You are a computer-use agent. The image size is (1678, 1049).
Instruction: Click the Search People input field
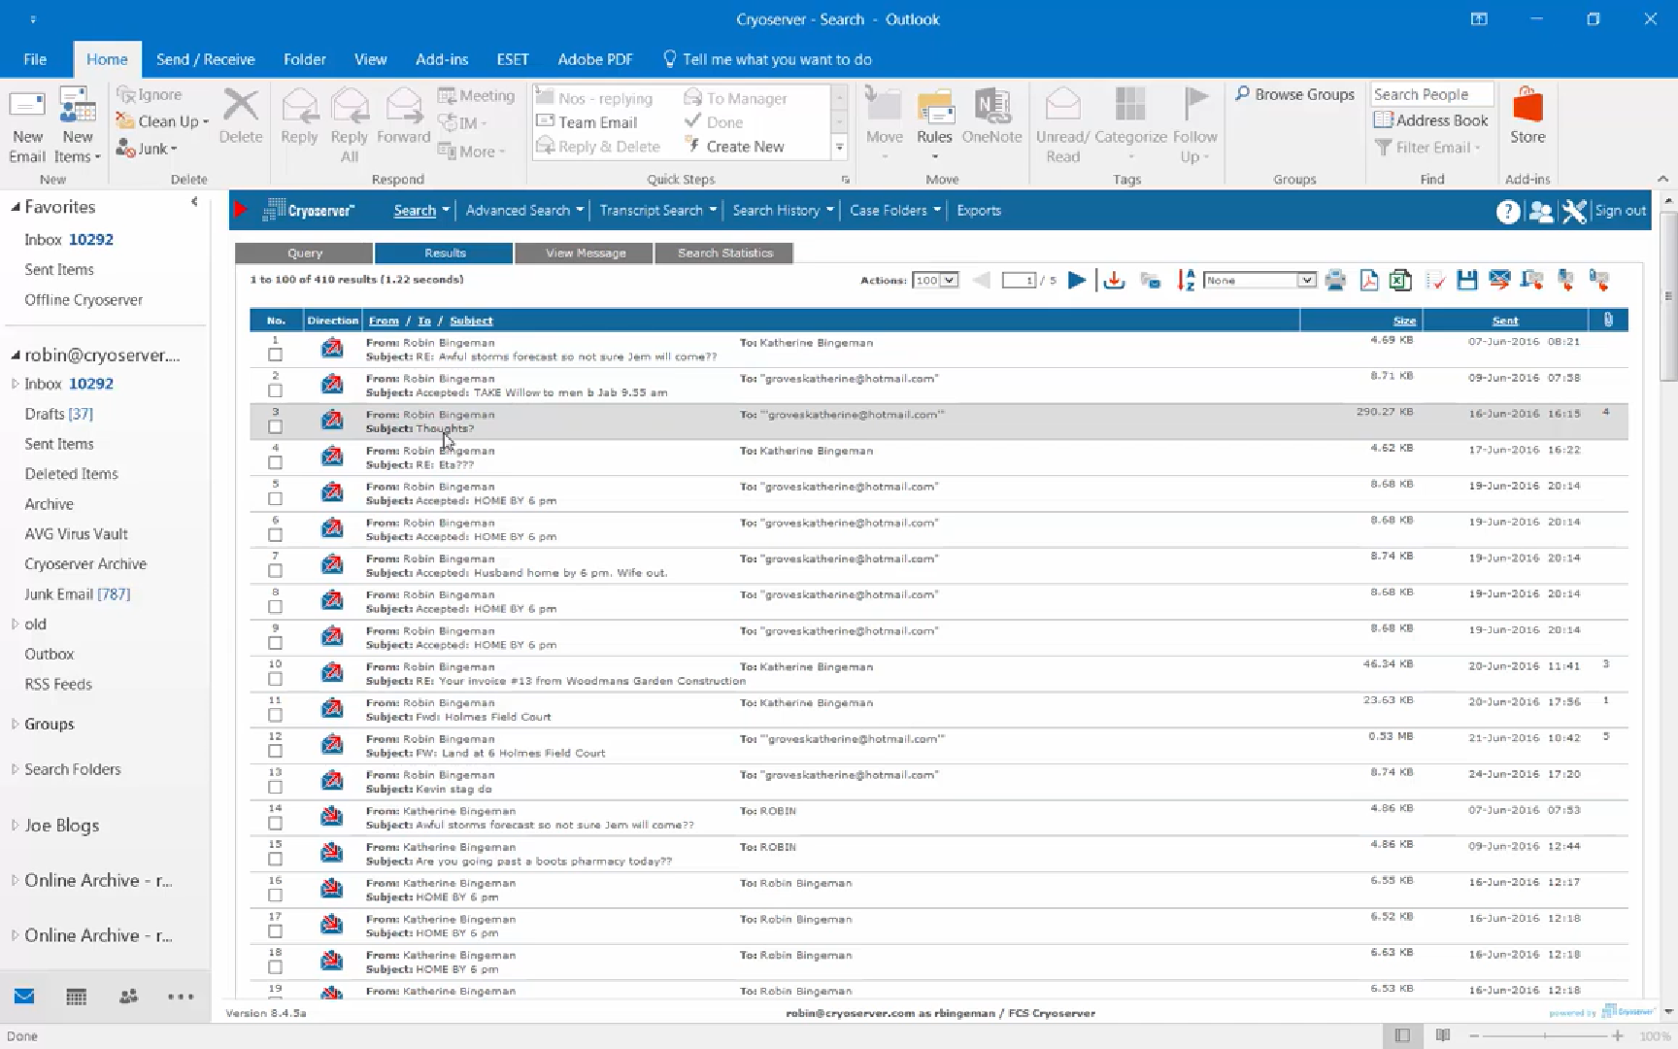[x=1431, y=94]
